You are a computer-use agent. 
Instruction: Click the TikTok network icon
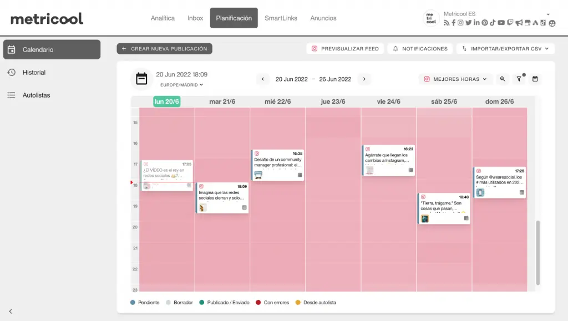[493, 23]
